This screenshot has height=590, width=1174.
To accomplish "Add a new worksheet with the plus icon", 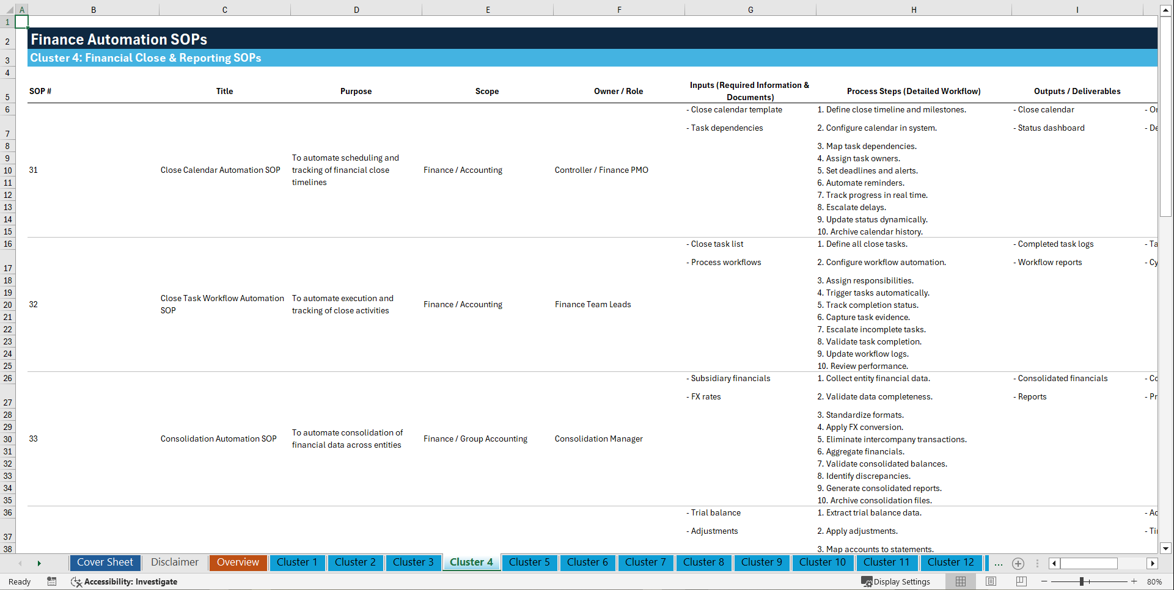I will pyautogui.click(x=1018, y=563).
